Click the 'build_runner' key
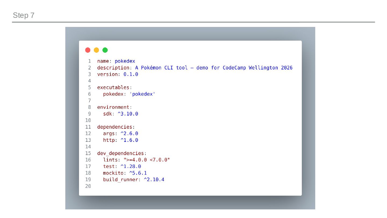387x218 pixels. pos(120,180)
